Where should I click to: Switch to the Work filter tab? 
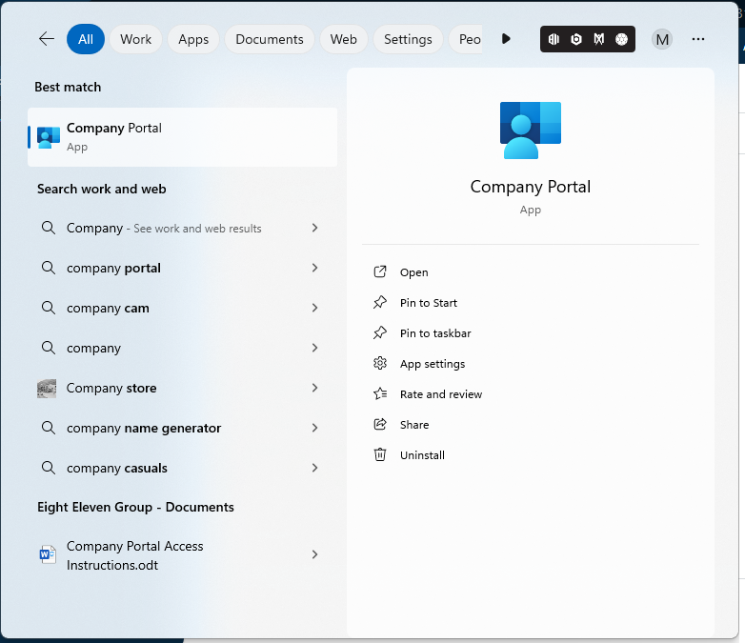click(x=135, y=39)
